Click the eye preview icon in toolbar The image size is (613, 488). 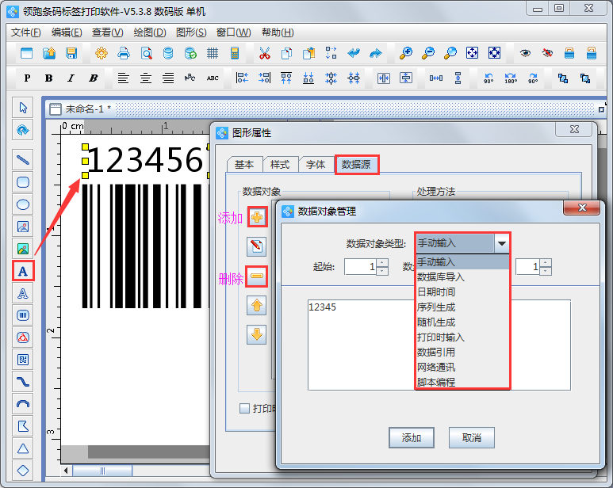pos(525,53)
